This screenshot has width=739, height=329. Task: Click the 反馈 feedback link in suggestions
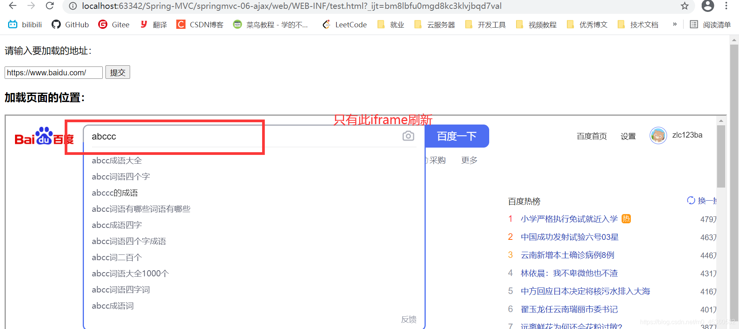tap(409, 319)
